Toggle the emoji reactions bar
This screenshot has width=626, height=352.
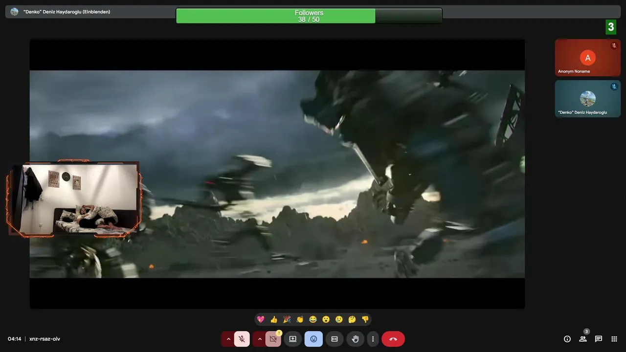click(313, 339)
